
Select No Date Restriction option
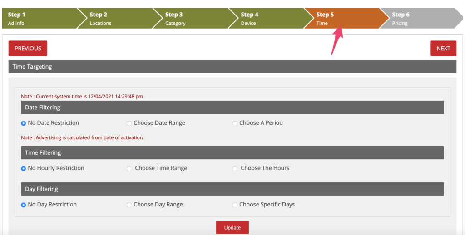[x=24, y=123]
